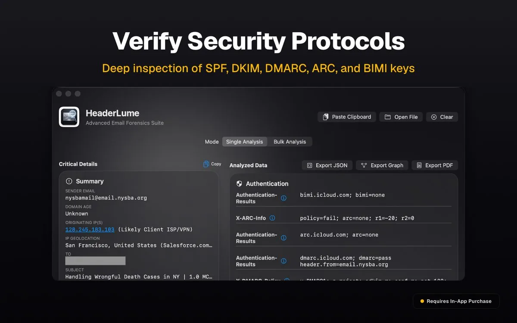Screen dimensions: 517x323
Task: Copy the critical details
Action: pos(212,164)
